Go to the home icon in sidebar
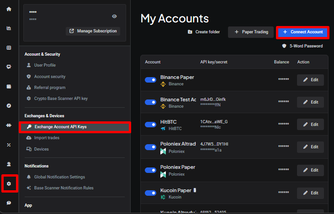Viewport: 334px width, 214px height. (9, 9)
